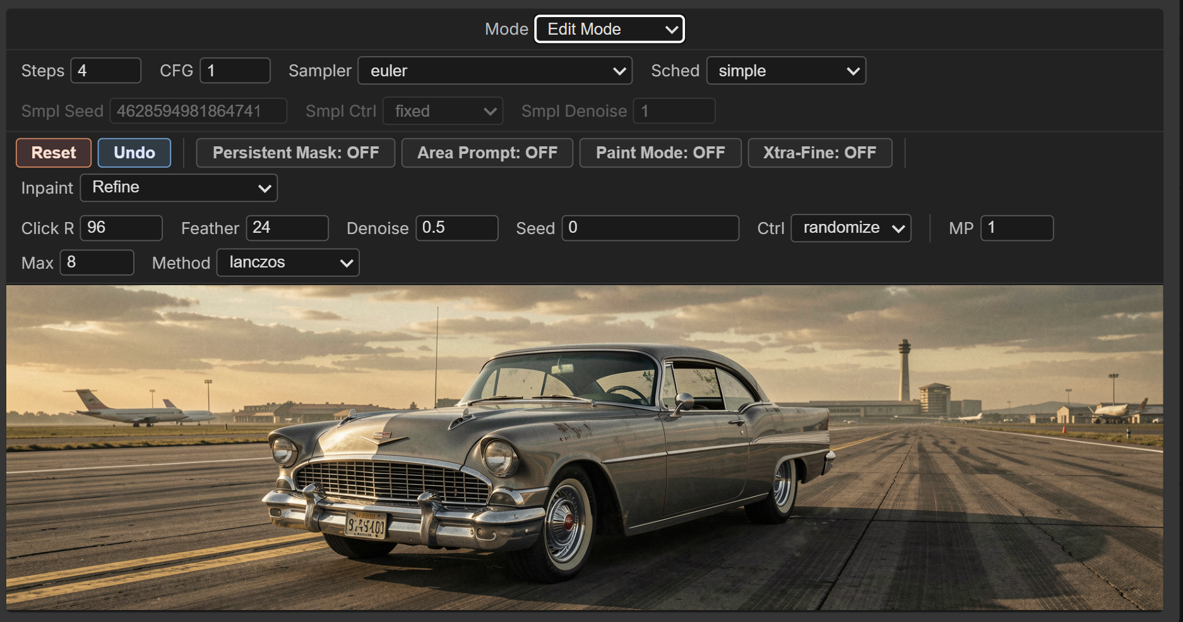Enable Xtra-Fine mode
The width and height of the screenshot is (1183, 622).
pyautogui.click(x=820, y=153)
